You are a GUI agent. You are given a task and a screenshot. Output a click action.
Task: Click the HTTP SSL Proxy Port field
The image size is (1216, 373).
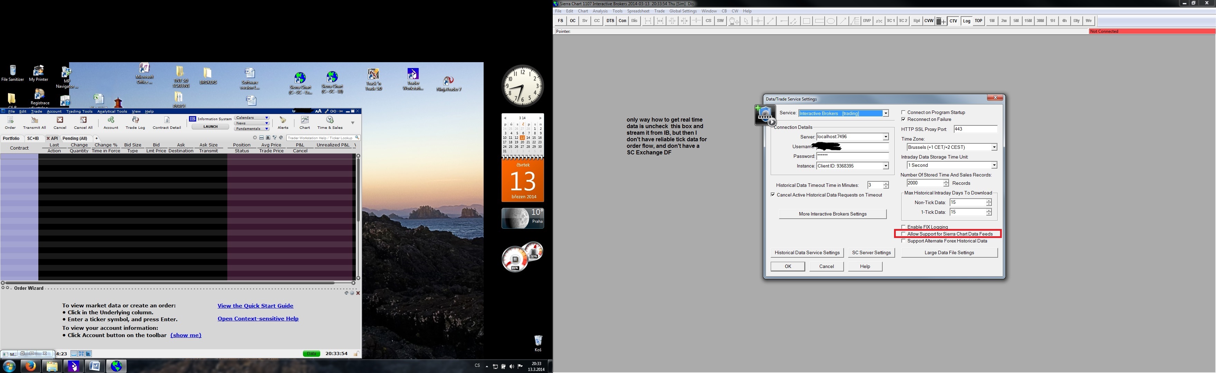(x=975, y=129)
